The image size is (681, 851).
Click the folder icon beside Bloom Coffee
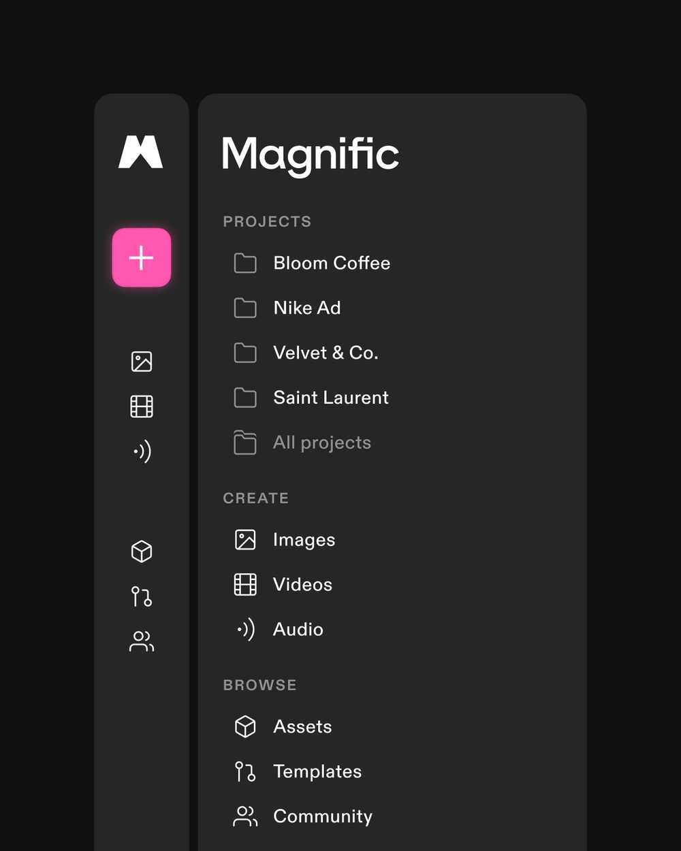(x=245, y=263)
